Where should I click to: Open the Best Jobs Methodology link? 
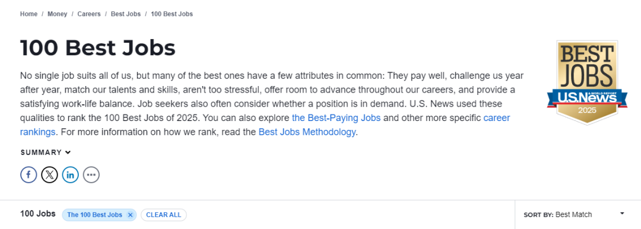click(307, 132)
